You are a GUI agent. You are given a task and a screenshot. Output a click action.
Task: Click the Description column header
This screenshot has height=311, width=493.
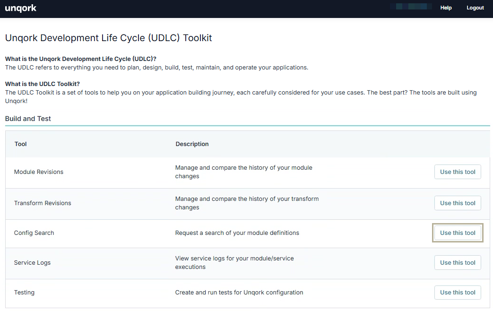pyautogui.click(x=192, y=144)
